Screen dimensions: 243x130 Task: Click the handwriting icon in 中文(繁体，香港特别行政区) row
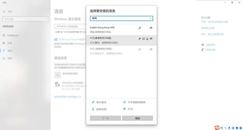[x=151, y=39]
